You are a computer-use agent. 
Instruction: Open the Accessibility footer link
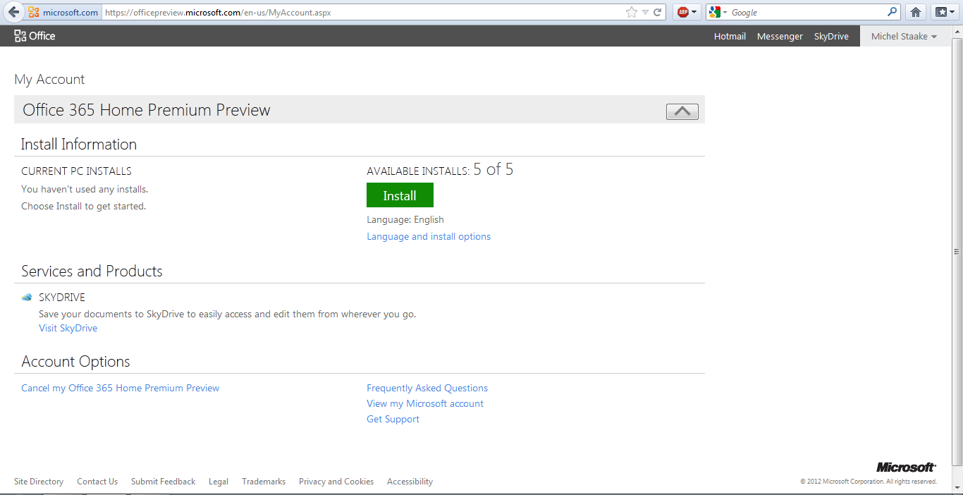coord(410,482)
